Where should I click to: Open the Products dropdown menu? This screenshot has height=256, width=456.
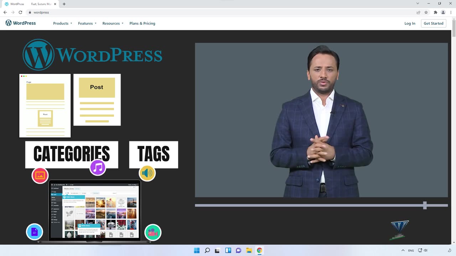click(63, 23)
